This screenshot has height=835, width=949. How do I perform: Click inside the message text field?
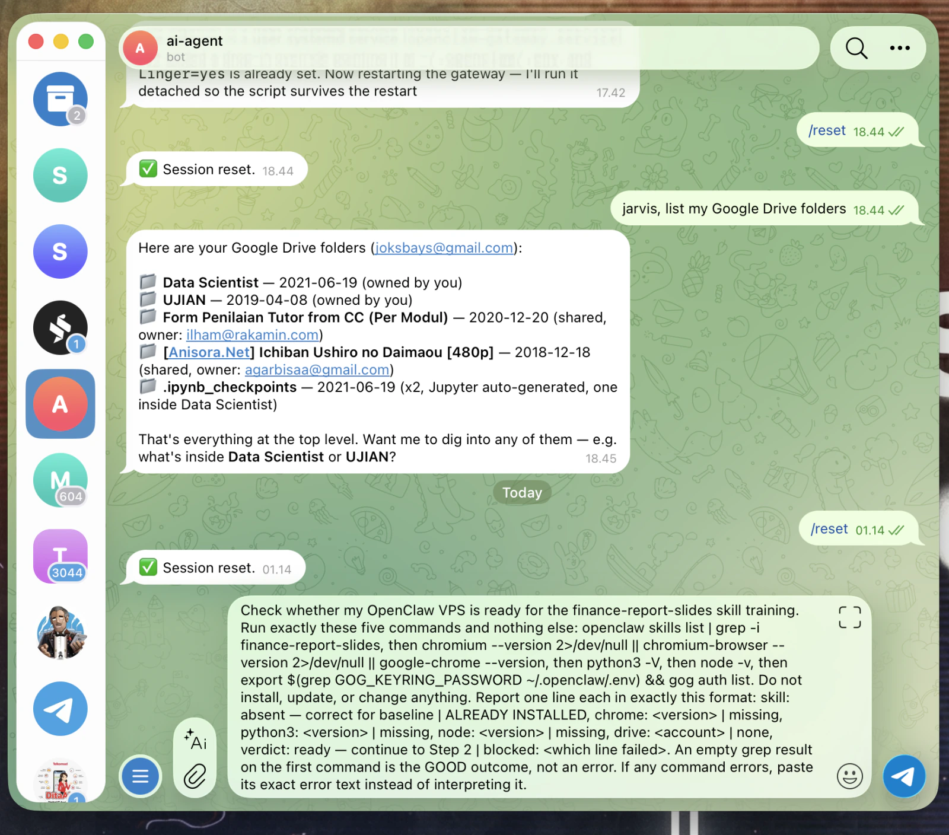click(527, 697)
